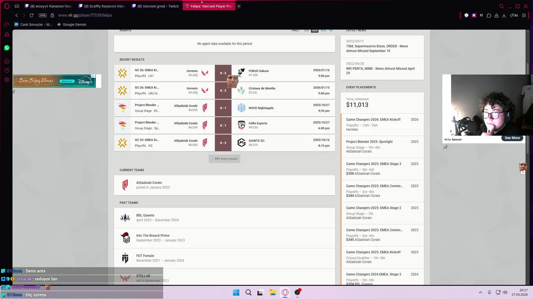
Task: Expand the system tray hidden icons chevron
Action: 481,292
